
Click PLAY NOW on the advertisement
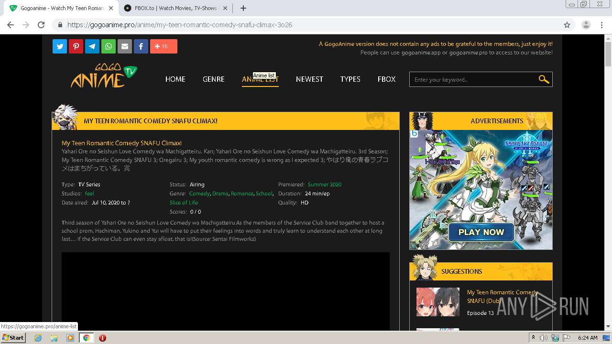[481, 232]
